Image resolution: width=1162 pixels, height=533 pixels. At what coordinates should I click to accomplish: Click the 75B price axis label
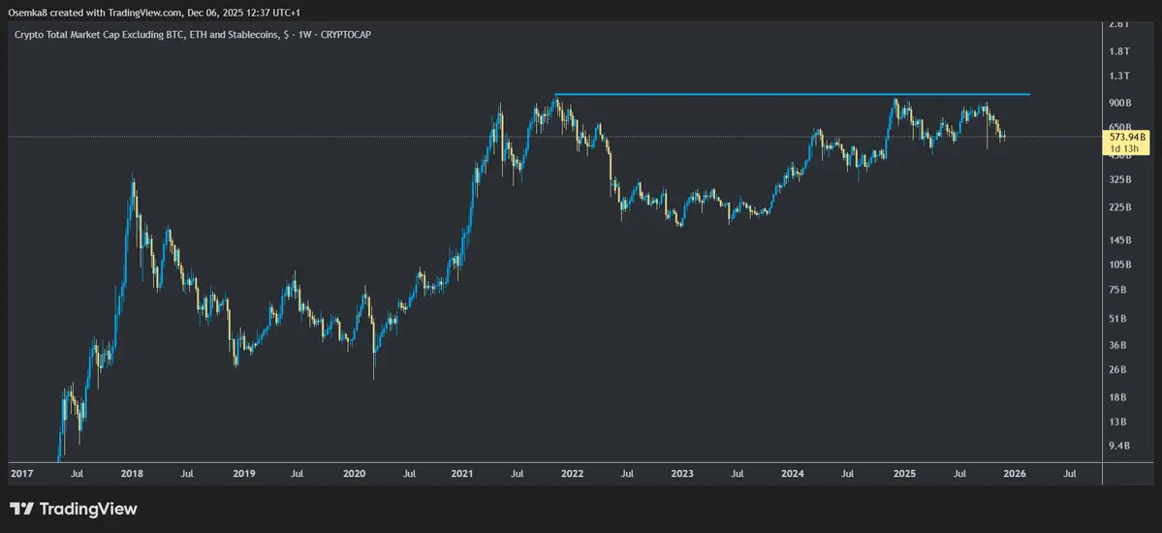pos(1118,290)
